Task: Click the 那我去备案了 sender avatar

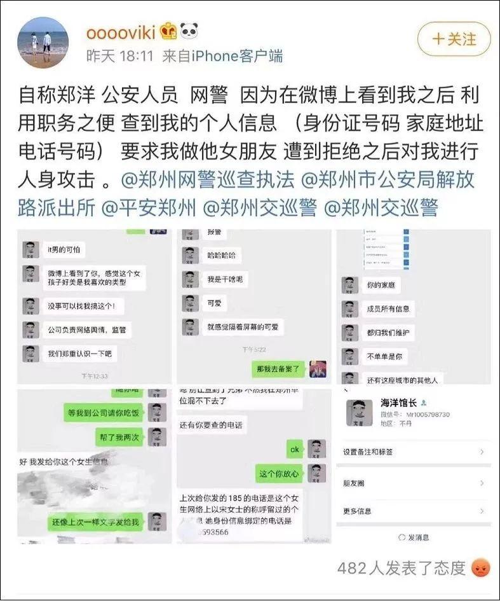Action: point(318,369)
